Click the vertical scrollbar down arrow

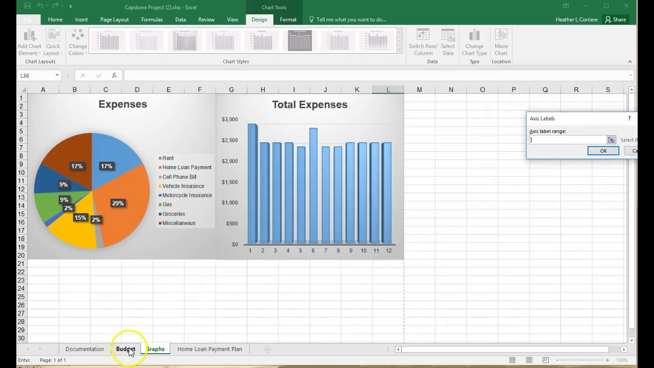click(632, 340)
